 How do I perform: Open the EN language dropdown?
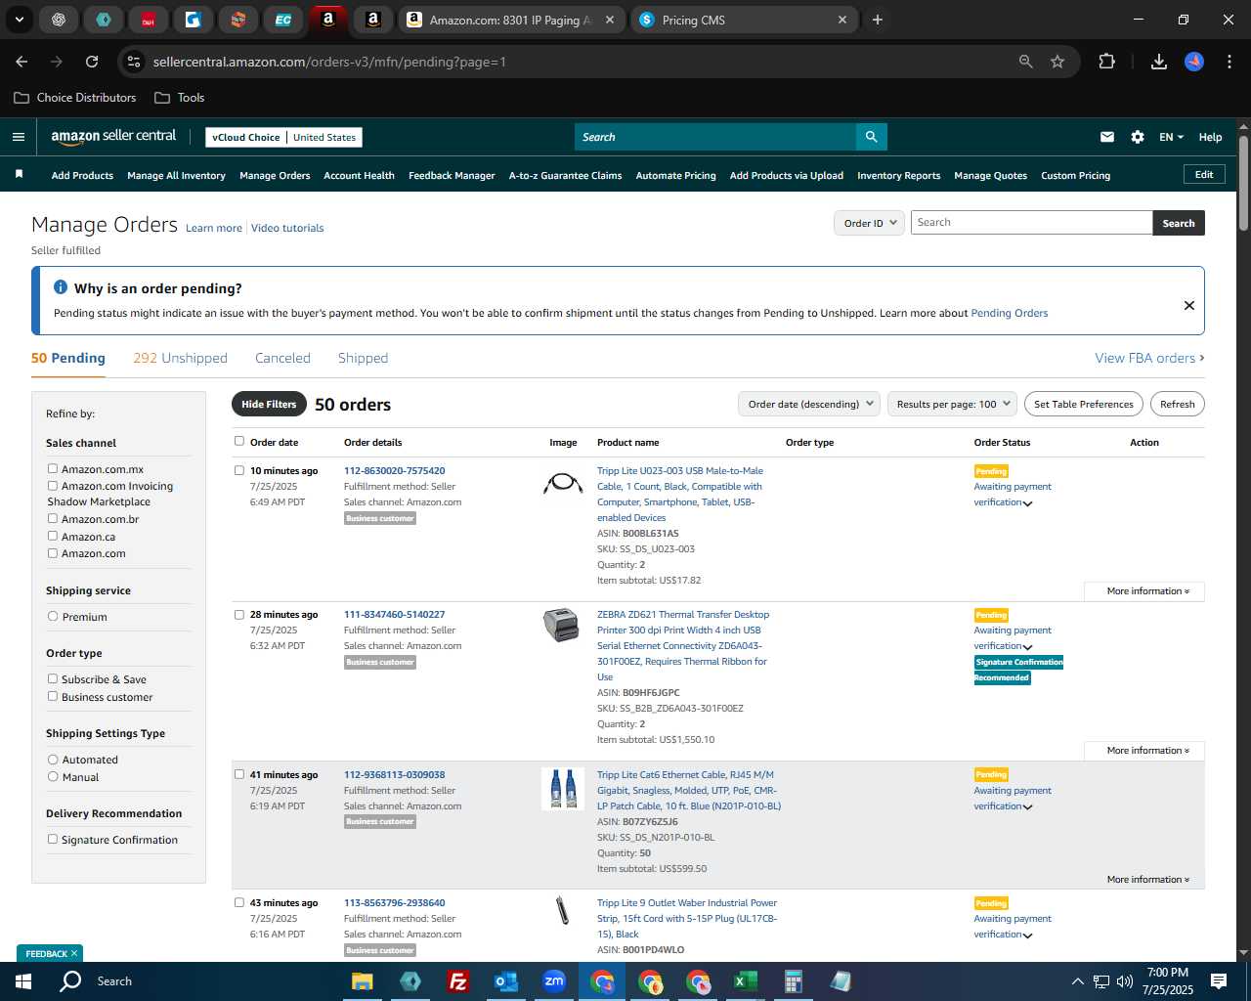coord(1171,137)
